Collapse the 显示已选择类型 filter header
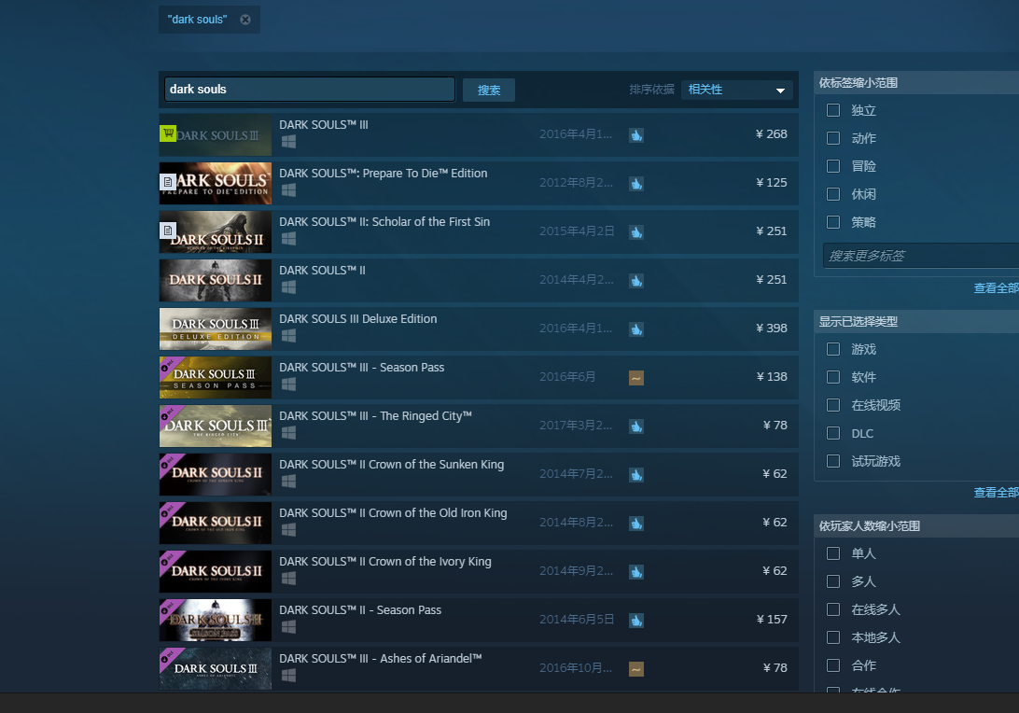This screenshot has width=1019, height=713. click(x=916, y=321)
